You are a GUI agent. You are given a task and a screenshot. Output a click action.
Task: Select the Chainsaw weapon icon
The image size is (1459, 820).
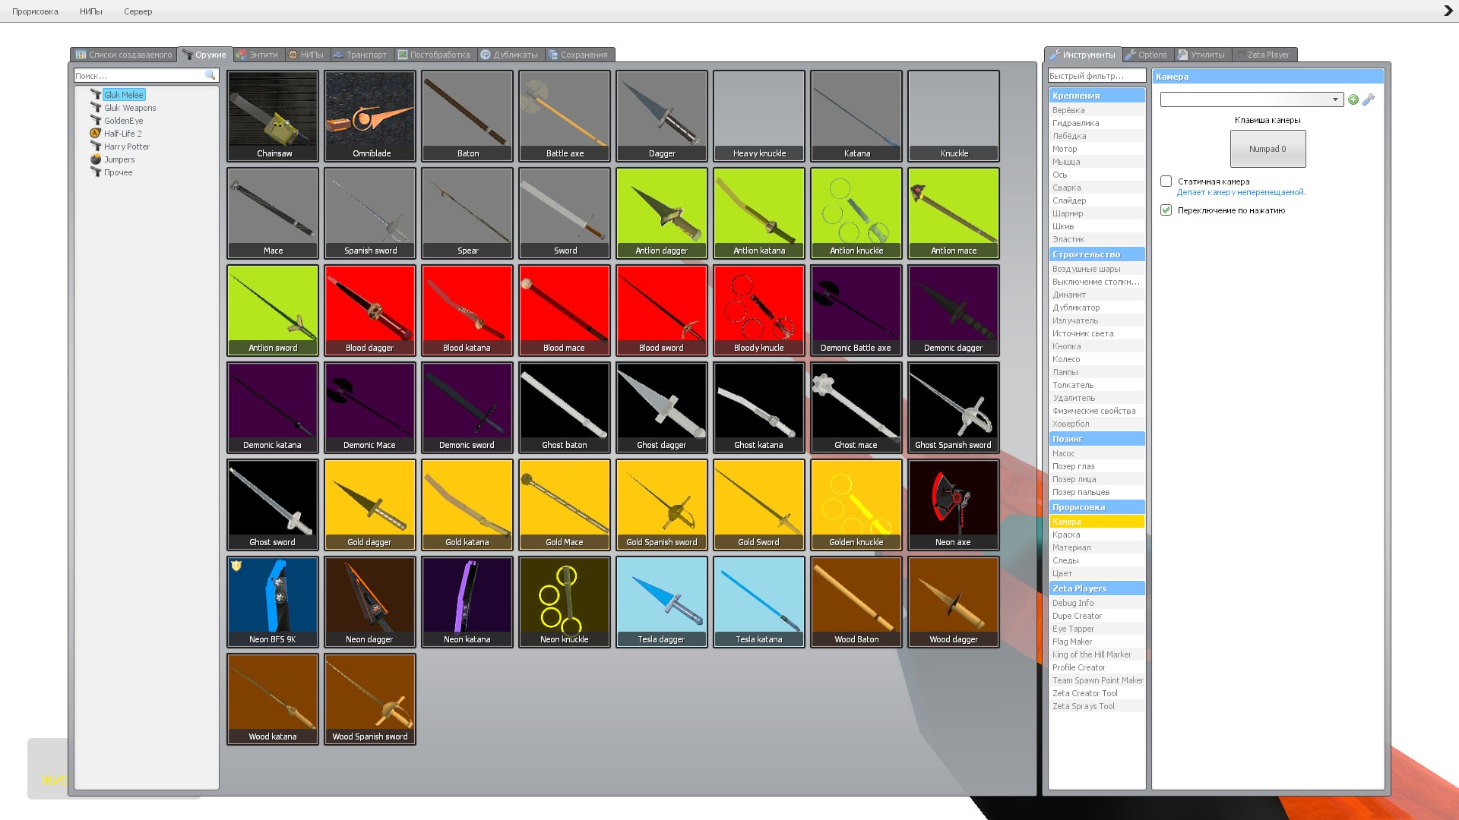pos(273,116)
